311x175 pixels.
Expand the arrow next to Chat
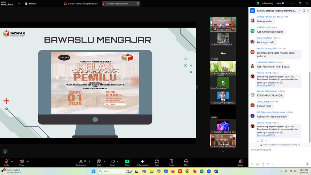point(104,161)
